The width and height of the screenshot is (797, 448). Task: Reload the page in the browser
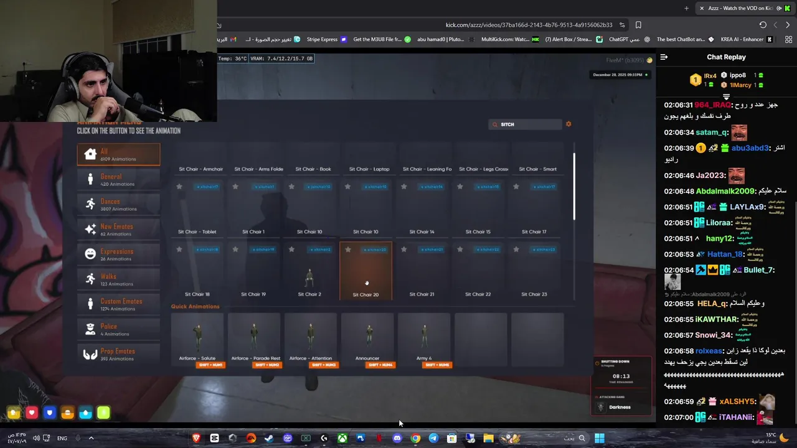tap(763, 25)
